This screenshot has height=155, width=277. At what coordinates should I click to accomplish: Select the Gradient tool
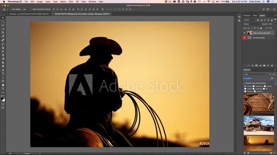click(x=3, y=59)
